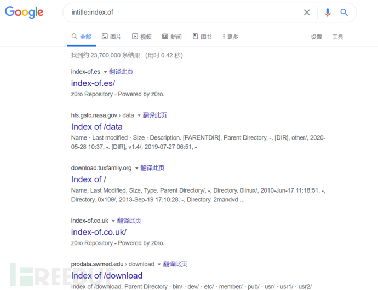Screen dimensions: 378x290
Task: Click the result count text 找到约 23,700,000 条结果
Action: point(106,55)
